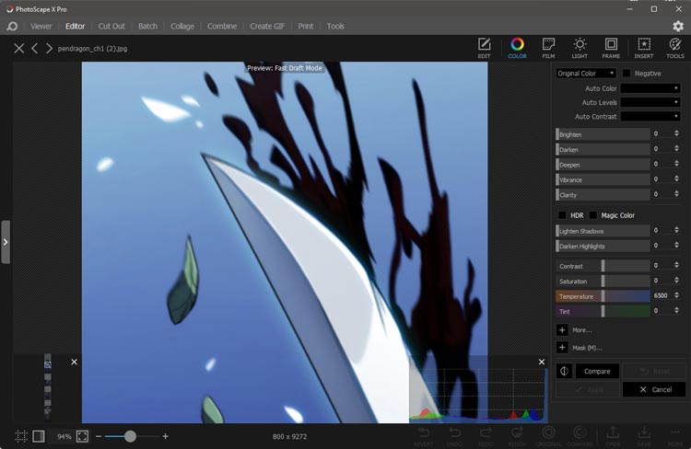Viewport: 691px width, 449px height.
Task: Close the current photo with X icon
Action: click(x=19, y=49)
